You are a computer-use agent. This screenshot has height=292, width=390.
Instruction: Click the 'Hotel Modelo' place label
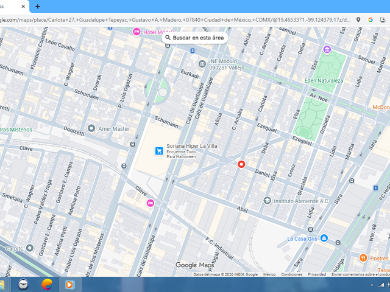(158, 32)
